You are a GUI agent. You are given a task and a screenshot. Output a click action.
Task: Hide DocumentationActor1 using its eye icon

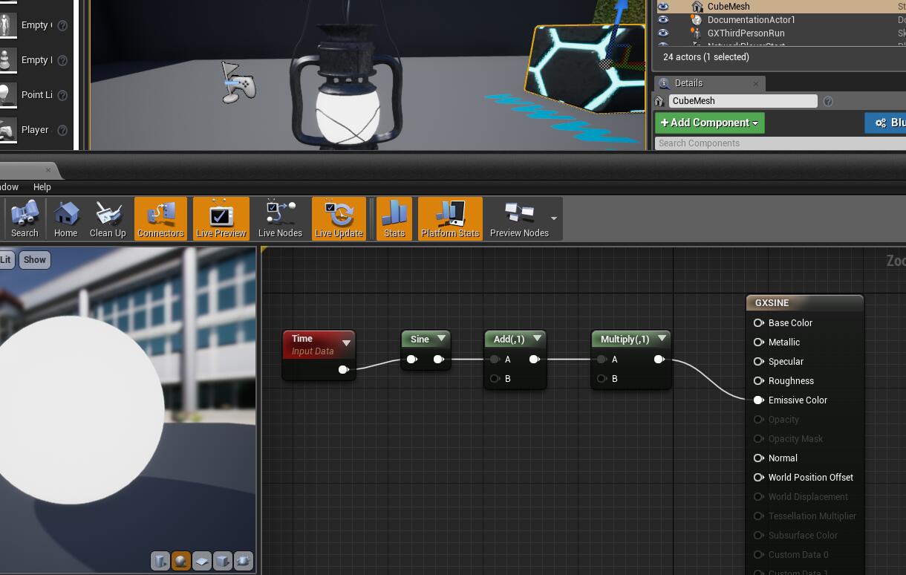(663, 20)
